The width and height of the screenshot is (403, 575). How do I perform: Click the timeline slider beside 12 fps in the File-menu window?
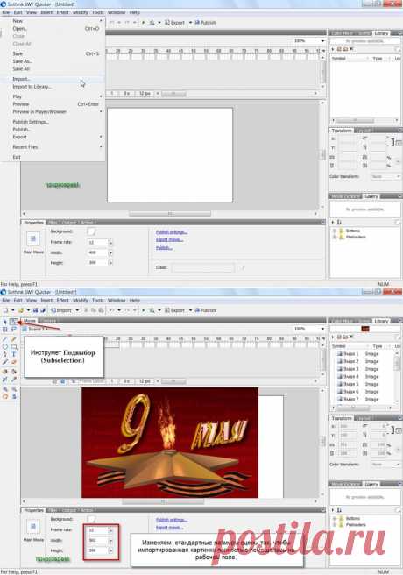173,94
